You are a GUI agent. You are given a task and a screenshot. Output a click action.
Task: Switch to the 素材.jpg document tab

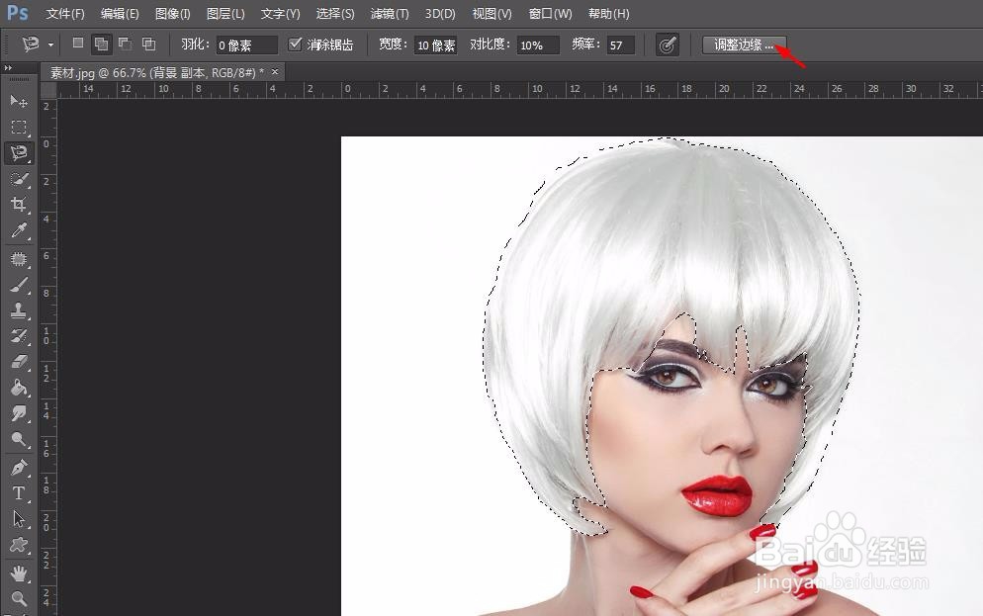point(156,73)
